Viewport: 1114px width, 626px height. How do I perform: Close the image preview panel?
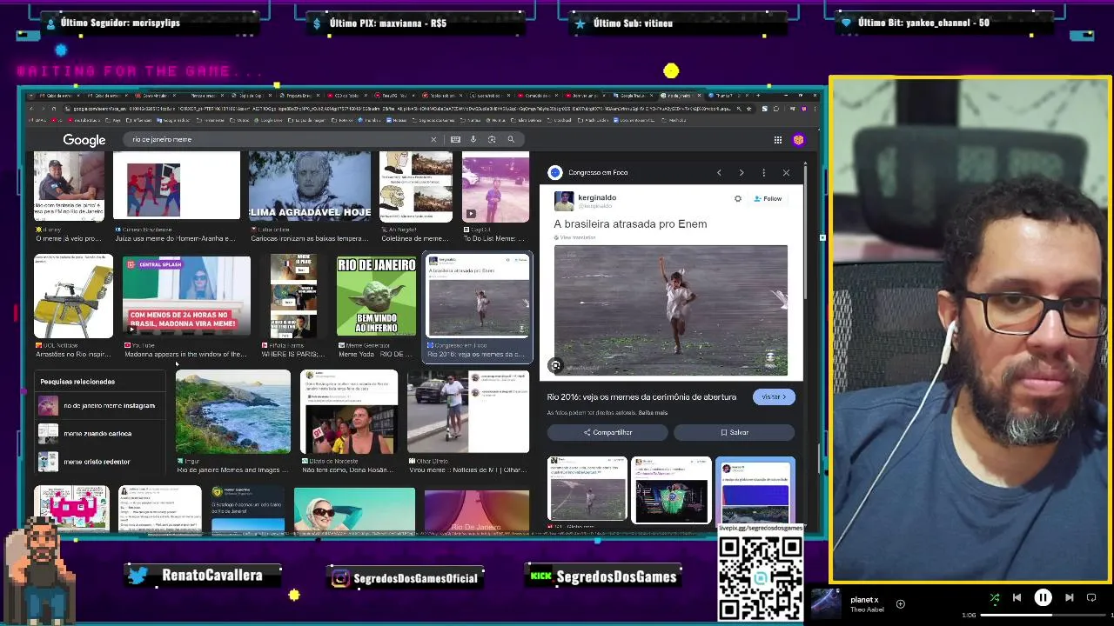click(786, 173)
